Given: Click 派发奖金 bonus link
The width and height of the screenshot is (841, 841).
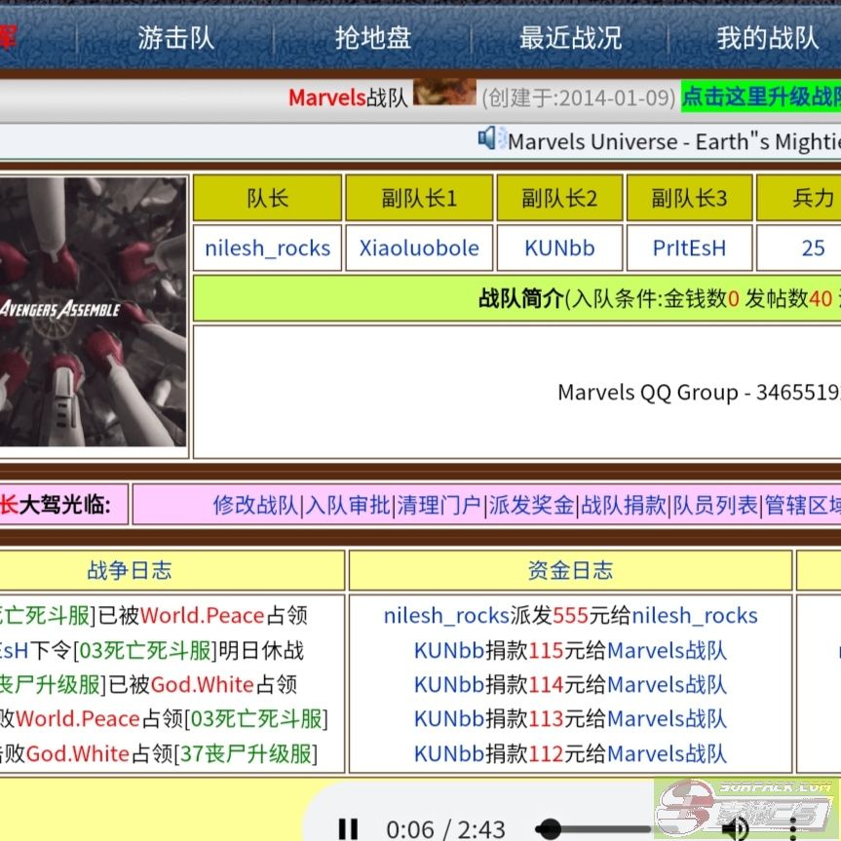Looking at the screenshot, I should pos(531,505).
